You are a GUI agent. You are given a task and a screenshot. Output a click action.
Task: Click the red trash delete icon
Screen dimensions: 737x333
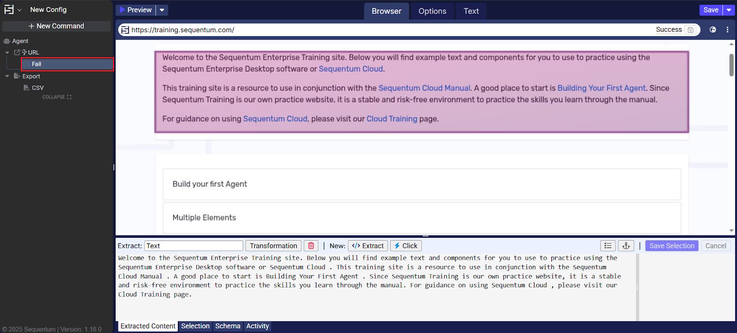point(311,246)
